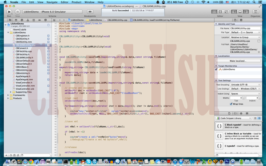Open the Debug navigator tab
The width and height of the screenshot is (266, 166).
34,20
